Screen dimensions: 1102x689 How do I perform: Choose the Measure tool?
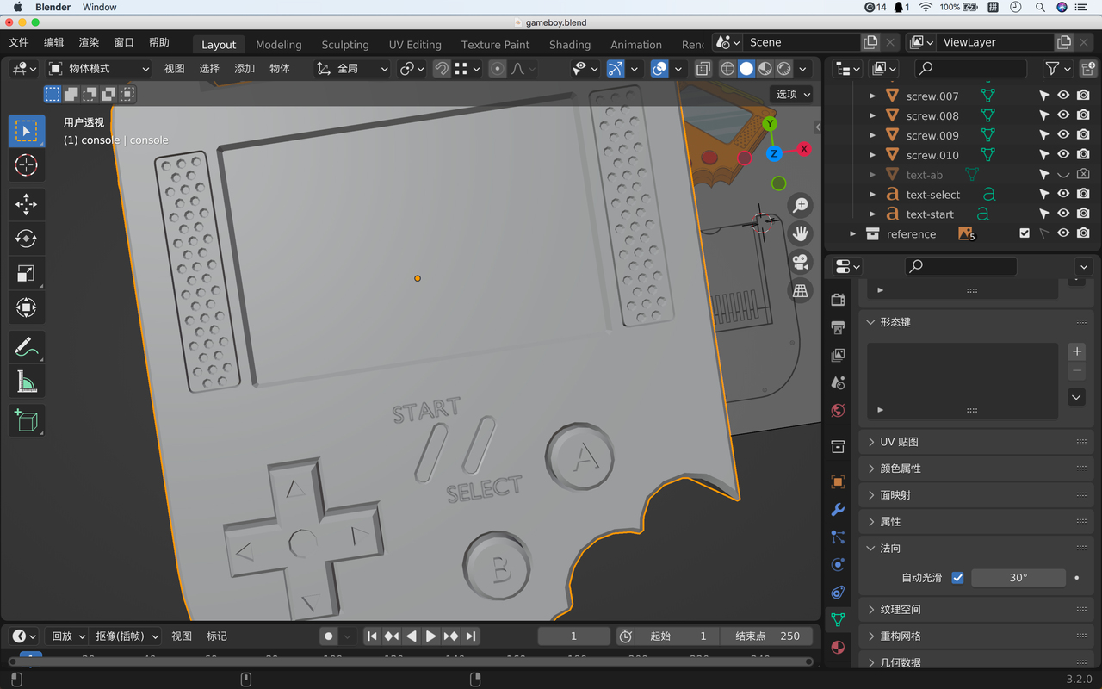click(x=26, y=382)
